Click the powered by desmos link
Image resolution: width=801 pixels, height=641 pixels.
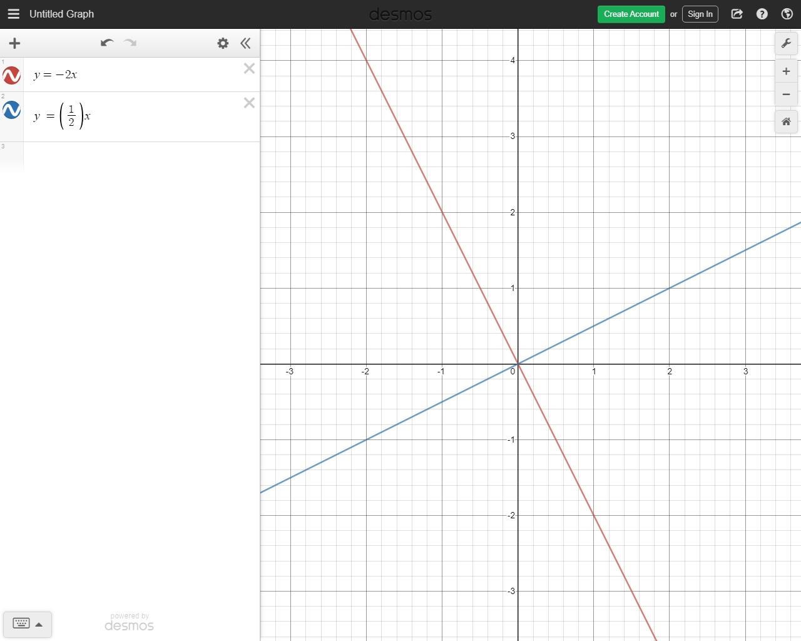pyautogui.click(x=129, y=622)
